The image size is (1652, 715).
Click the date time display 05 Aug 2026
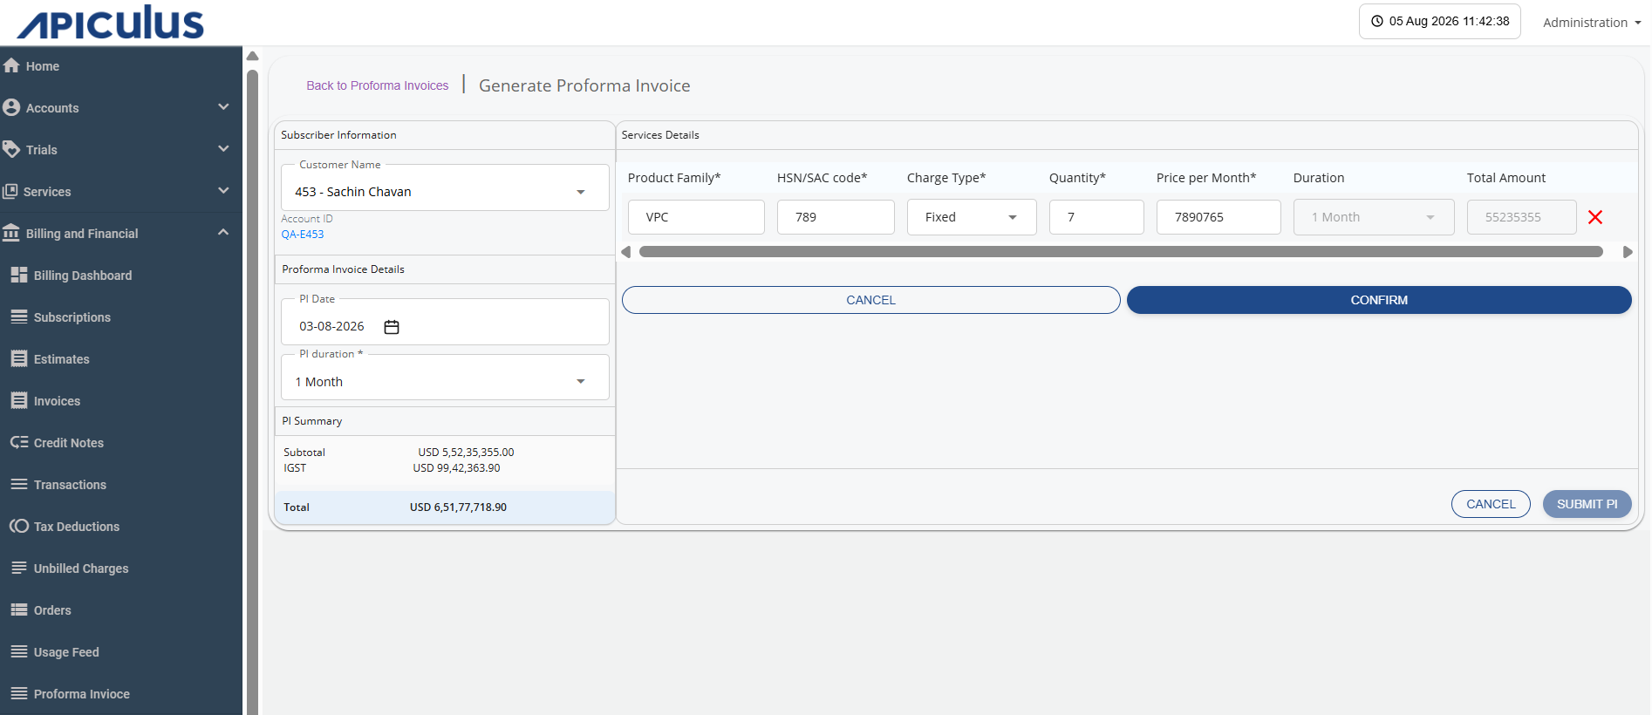click(1440, 21)
